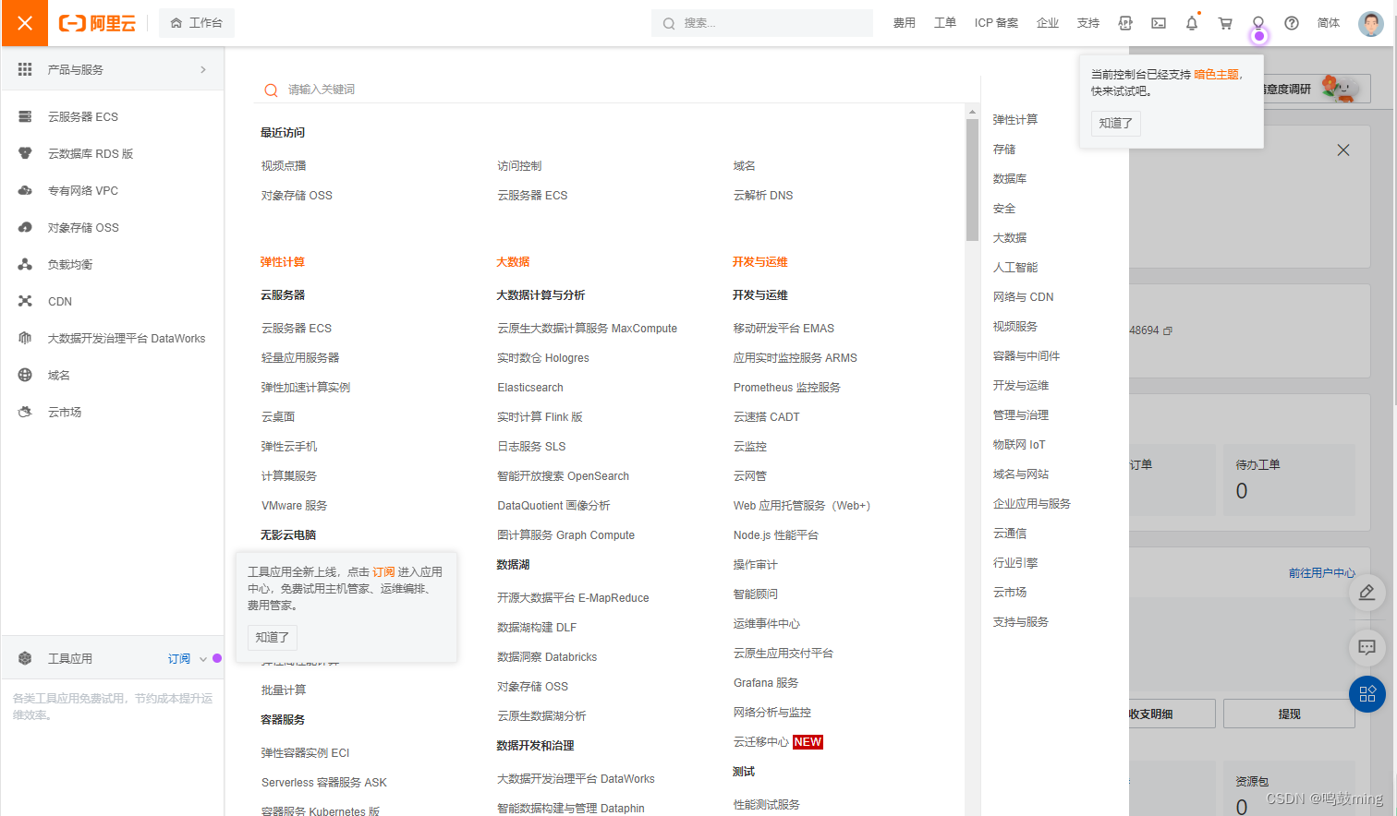Open the 费用 billing menu
1397x816 pixels.
(904, 23)
